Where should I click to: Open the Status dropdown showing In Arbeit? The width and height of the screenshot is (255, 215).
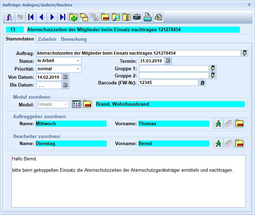tap(59, 61)
